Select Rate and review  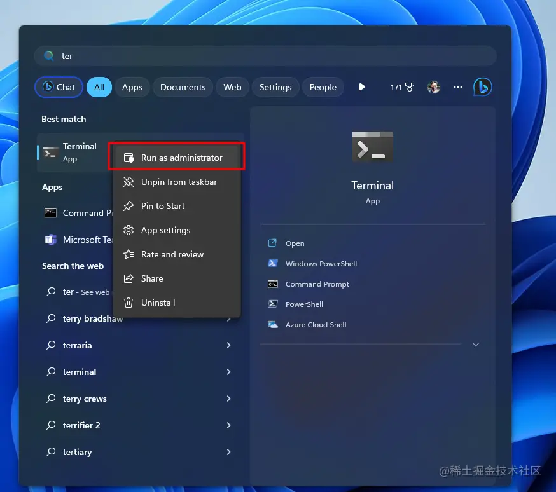pyautogui.click(x=177, y=254)
